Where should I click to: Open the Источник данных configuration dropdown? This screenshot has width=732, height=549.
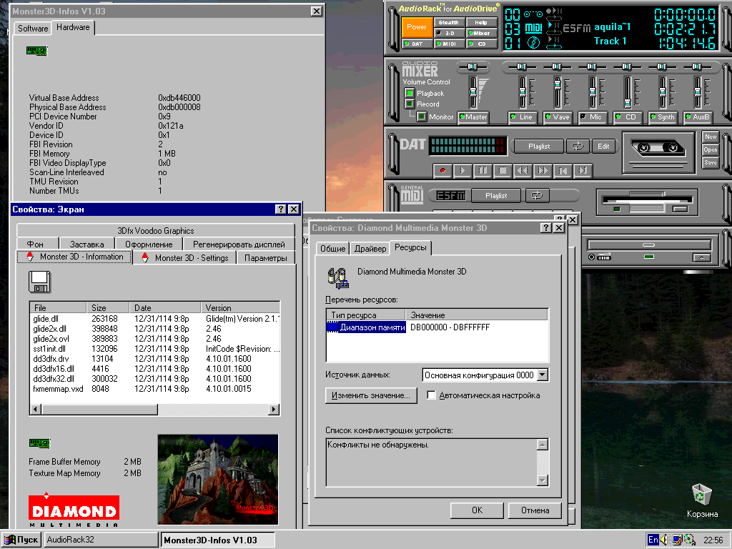(x=543, y=375)
